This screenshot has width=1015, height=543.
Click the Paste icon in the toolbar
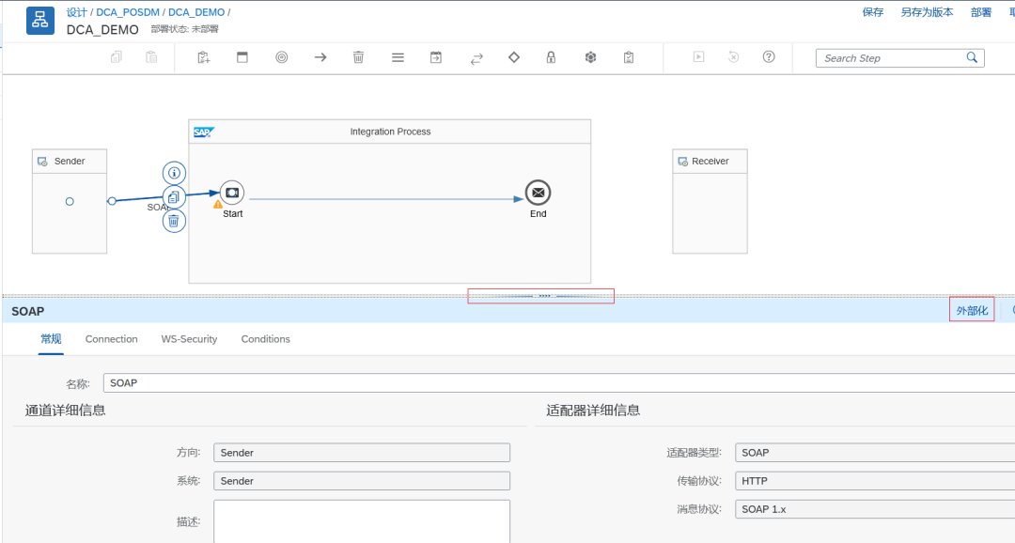(151, 57)
